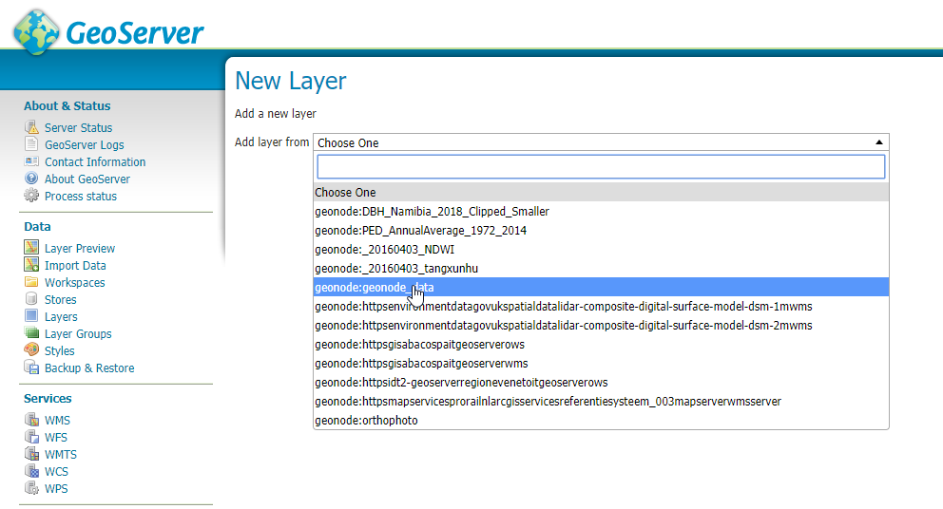Click the WMS service icon
The height and width of the screenshot is (509, 943).
coord(31,420)
